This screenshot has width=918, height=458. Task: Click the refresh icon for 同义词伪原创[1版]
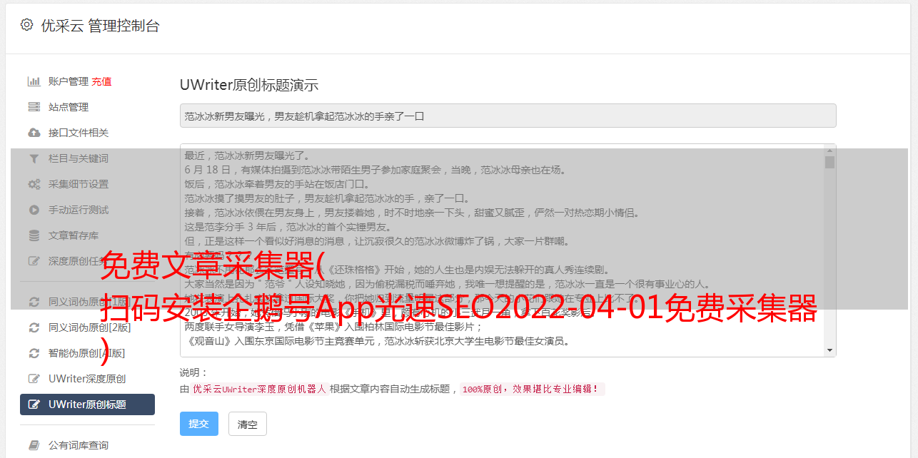click(34, 302)
